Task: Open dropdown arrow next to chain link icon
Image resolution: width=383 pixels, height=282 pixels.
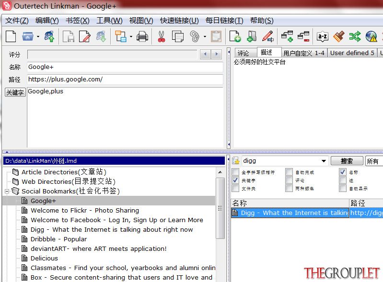Action: [205, 37]
